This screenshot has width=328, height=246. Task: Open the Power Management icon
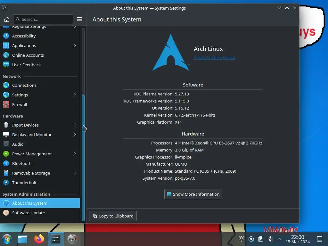click(6, 154)
